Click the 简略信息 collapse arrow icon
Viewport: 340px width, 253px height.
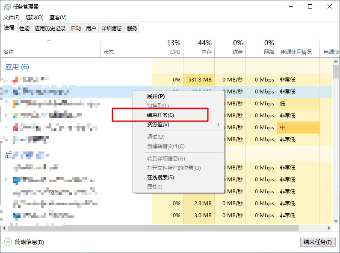click(x=8, y=242)
